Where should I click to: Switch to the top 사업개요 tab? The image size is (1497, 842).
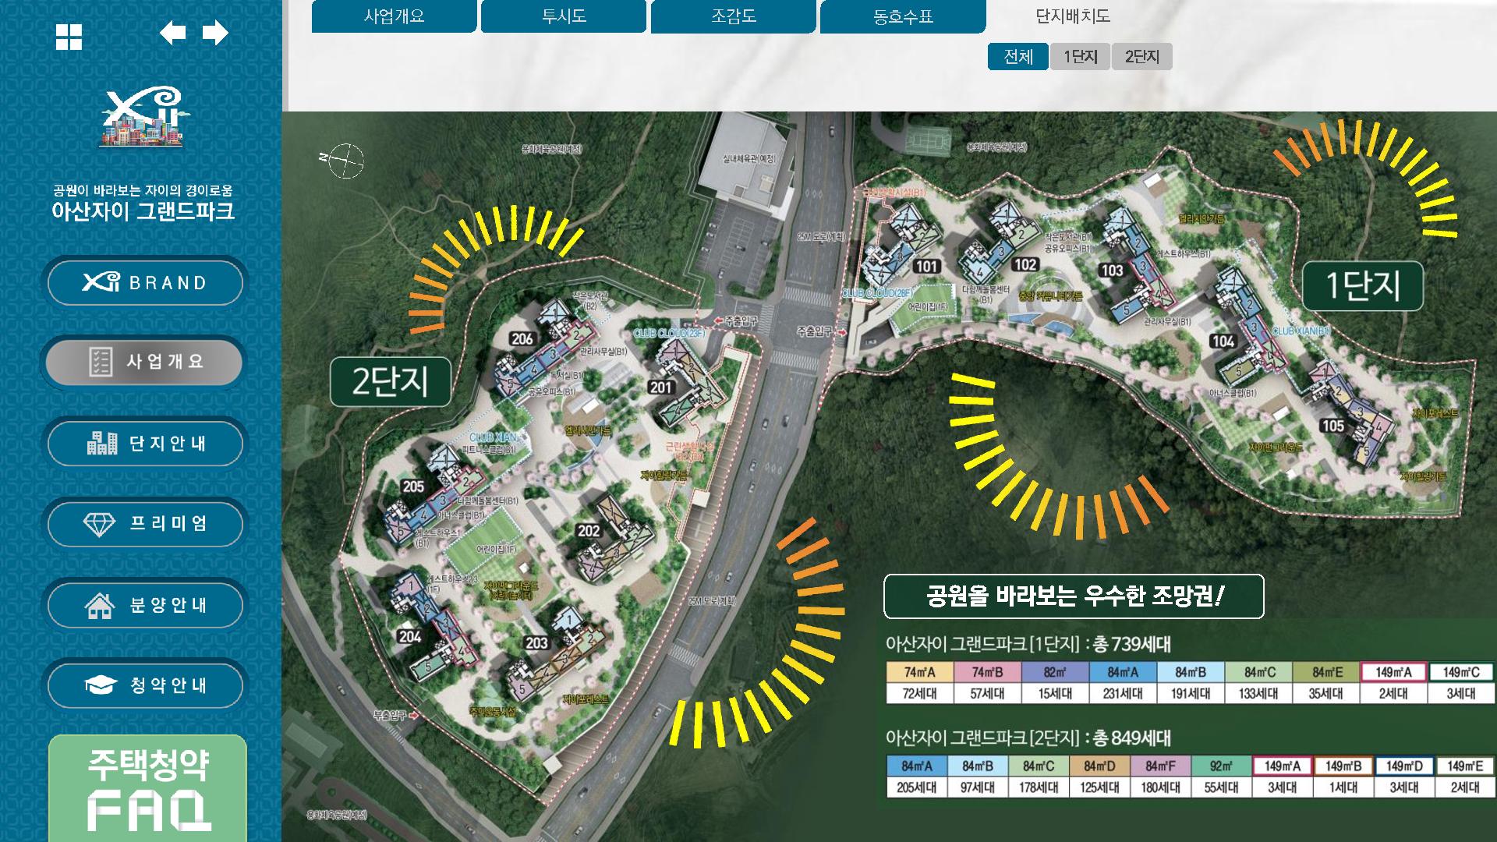394,16
